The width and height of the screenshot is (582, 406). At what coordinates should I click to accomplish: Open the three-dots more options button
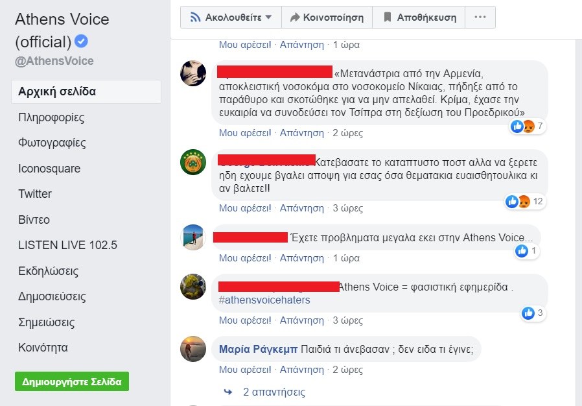[480, 17]
